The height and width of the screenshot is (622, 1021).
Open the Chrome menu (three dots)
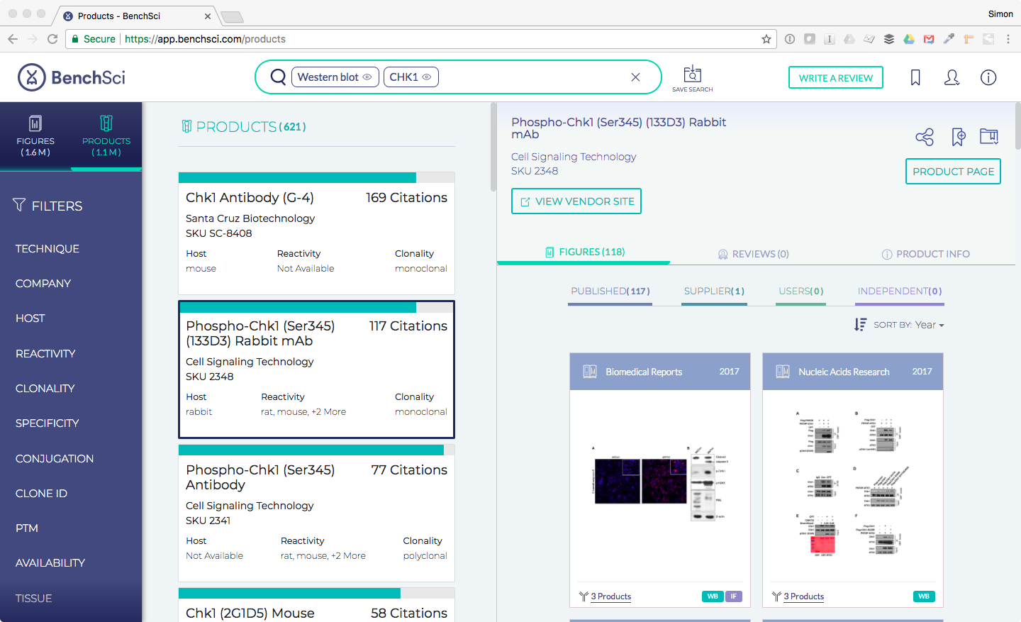click(1008, 39)
